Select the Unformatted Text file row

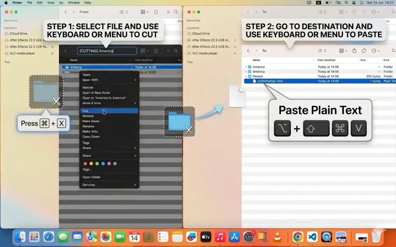pos(320,81)
